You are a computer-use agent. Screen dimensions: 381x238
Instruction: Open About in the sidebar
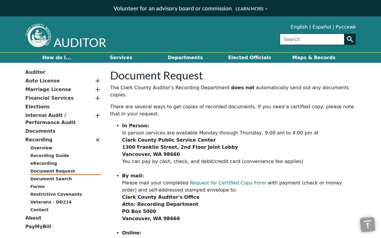point(33,218)
